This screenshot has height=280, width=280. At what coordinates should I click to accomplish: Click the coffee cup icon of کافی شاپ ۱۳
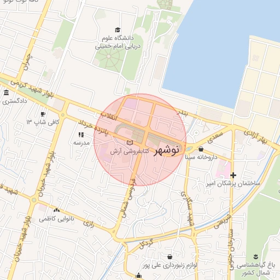(43, 114)
